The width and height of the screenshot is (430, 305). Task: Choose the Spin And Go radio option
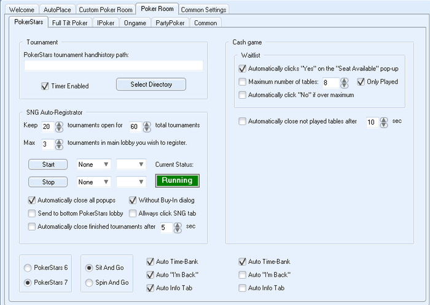coord(90,283)
